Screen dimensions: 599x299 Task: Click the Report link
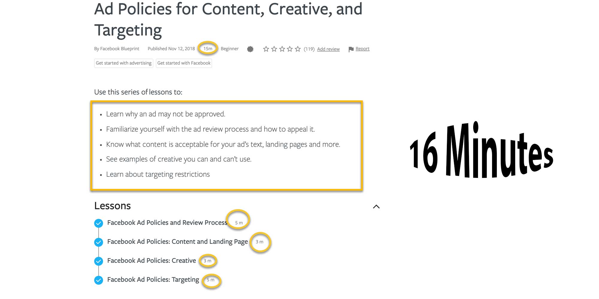click(362, 49)
